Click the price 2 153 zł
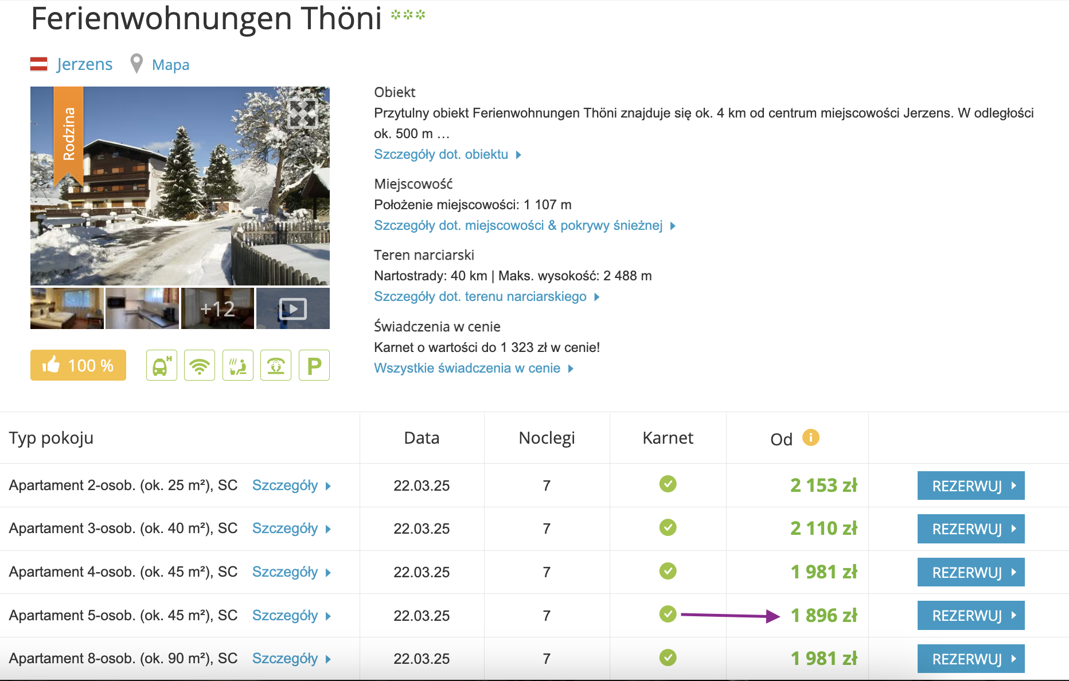Screen dimensions: 1069x681 coord(824,486)
